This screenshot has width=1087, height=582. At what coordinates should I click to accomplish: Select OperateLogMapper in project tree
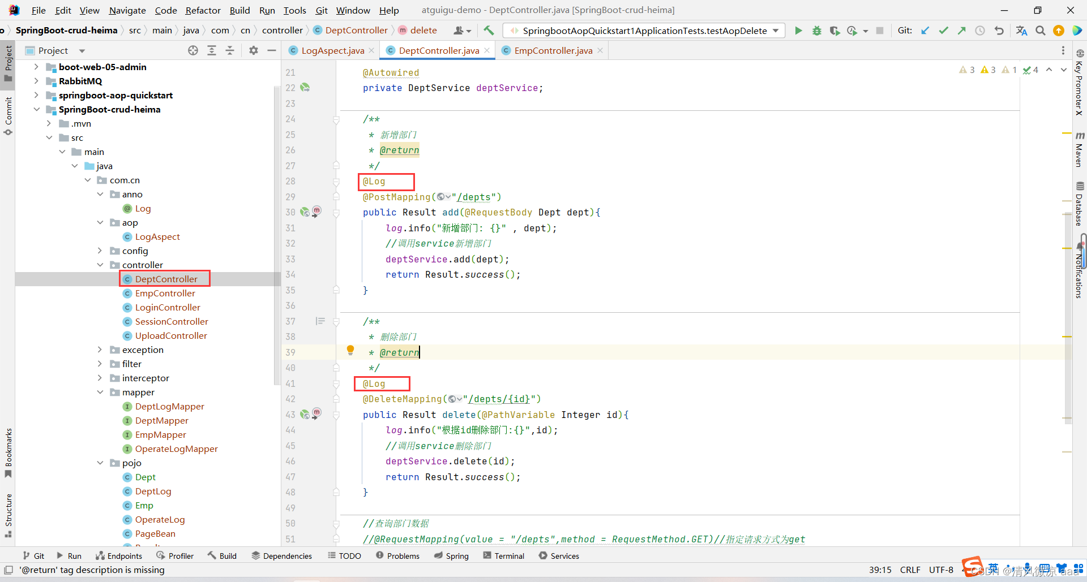click(x=176, y=449)
